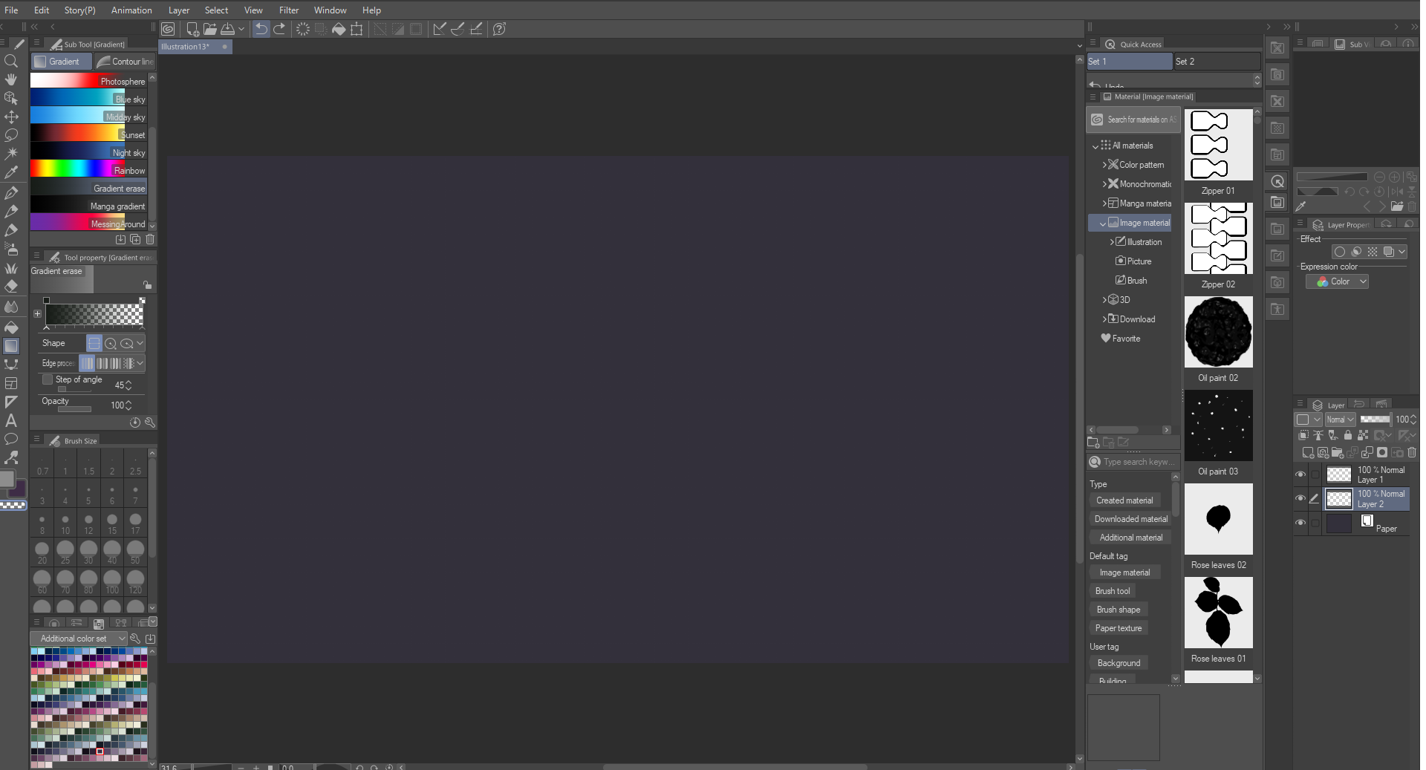This screenshot has width=1426, height=770.
Task: Toggle the checkbox beside Layer 1 thumbnail
Action: point(1315,474)
